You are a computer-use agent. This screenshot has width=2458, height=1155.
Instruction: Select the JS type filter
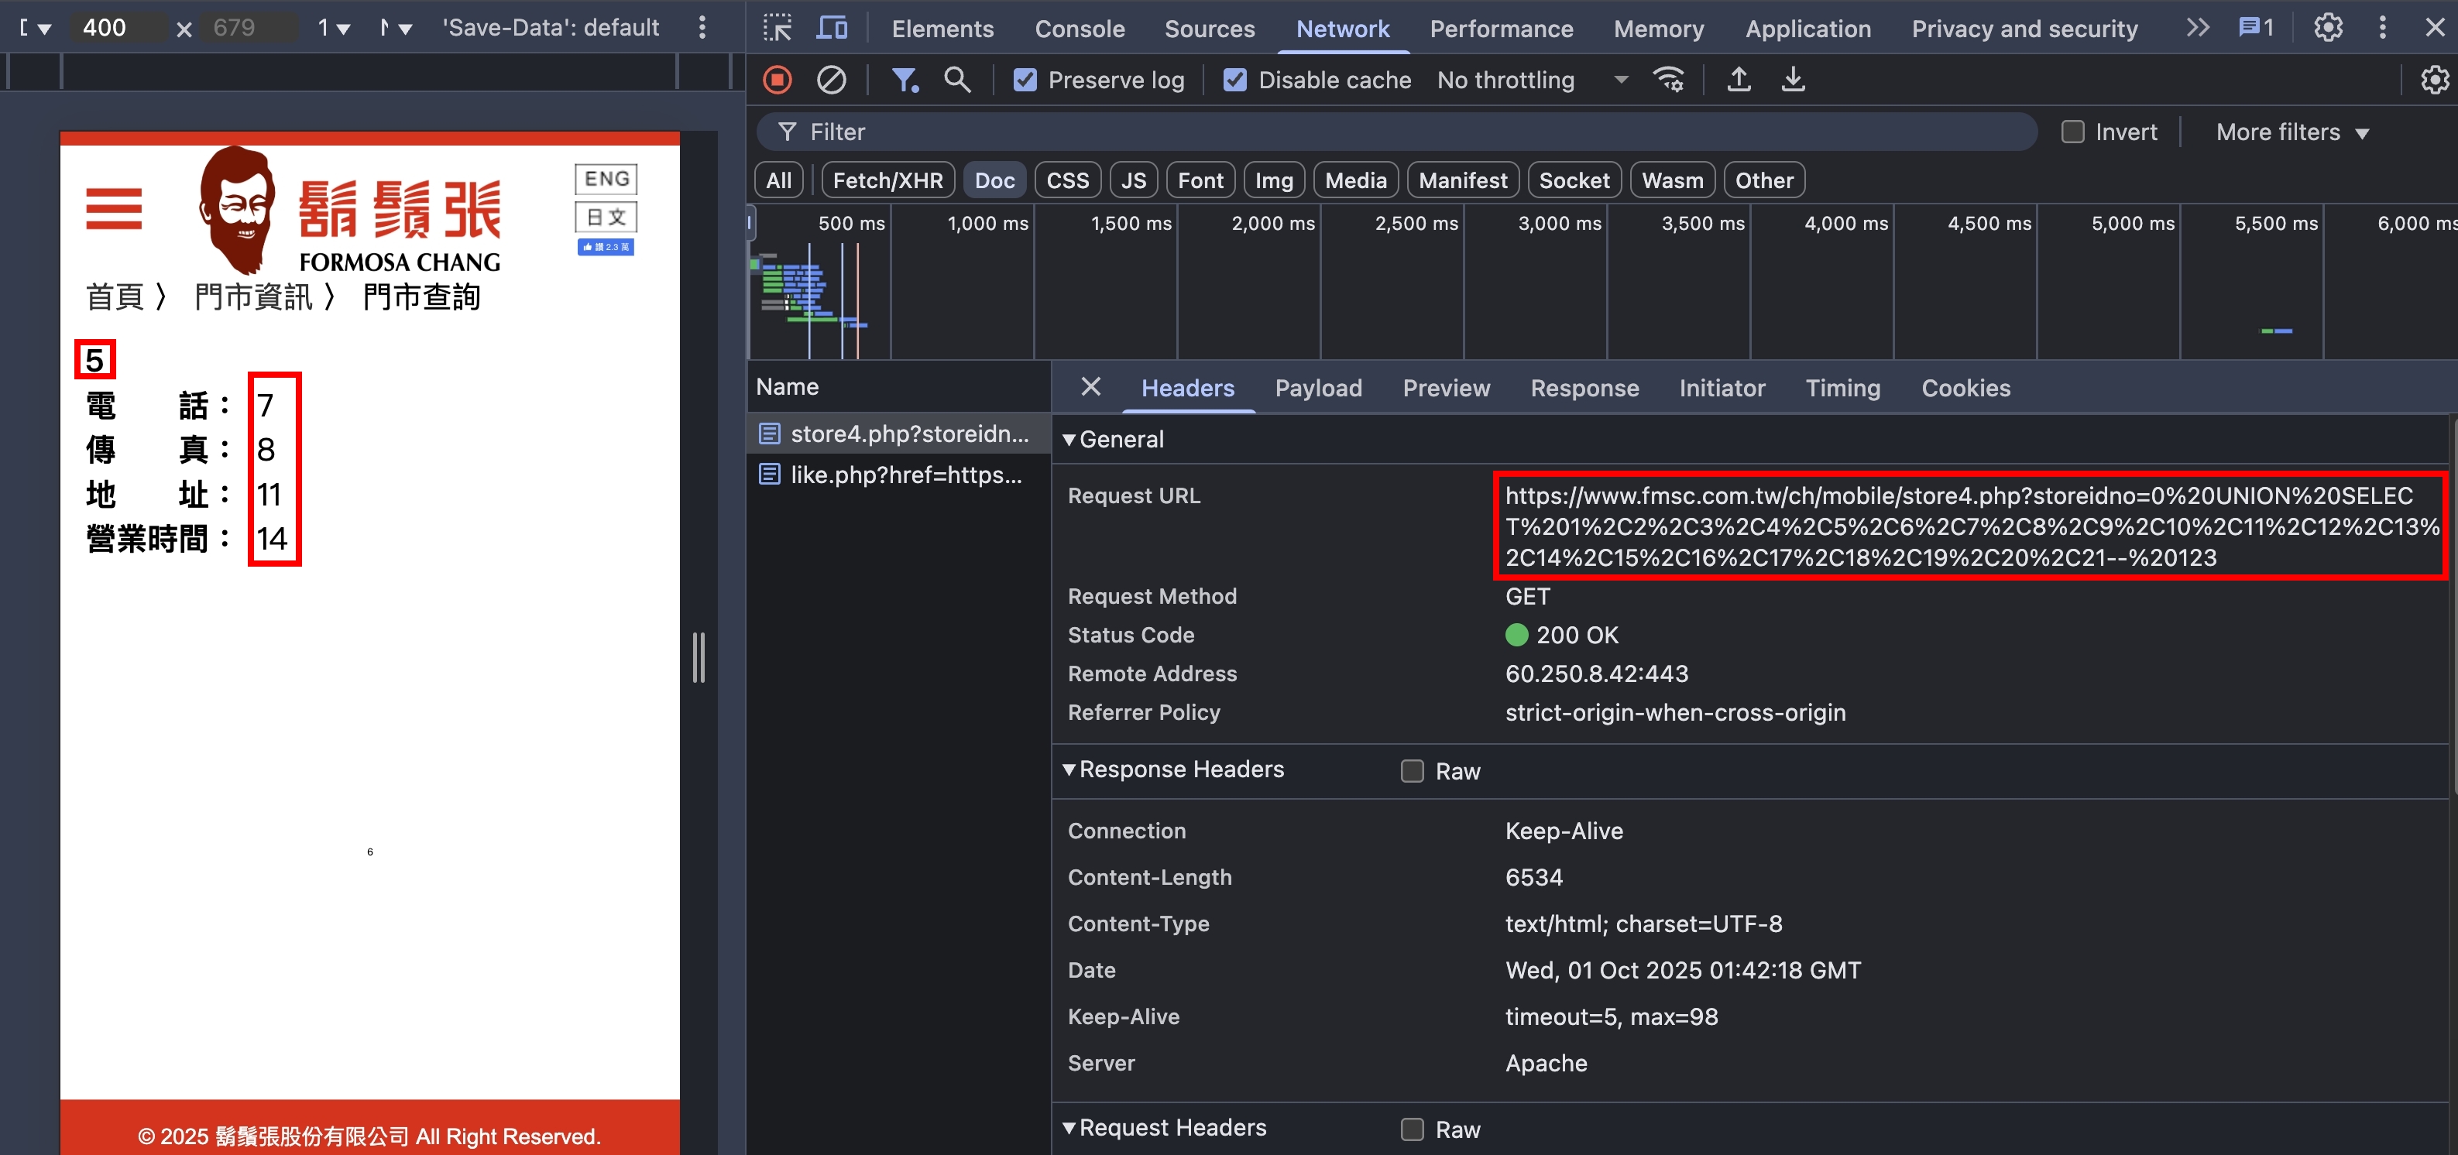tap(1134, 180)
